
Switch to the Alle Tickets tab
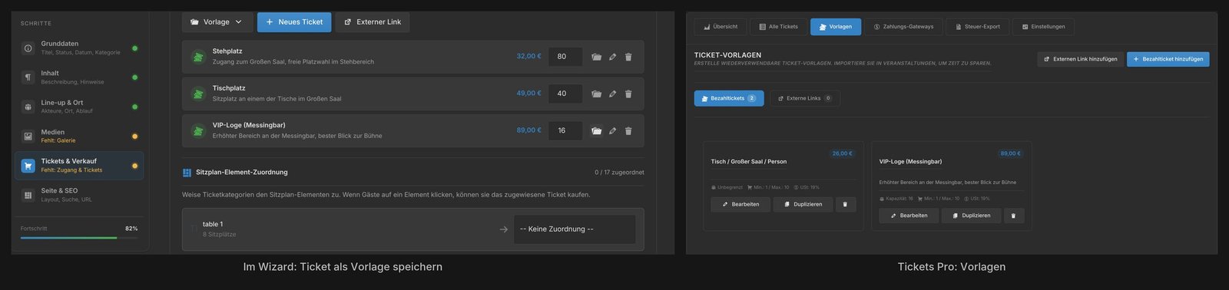click(778, 27)
